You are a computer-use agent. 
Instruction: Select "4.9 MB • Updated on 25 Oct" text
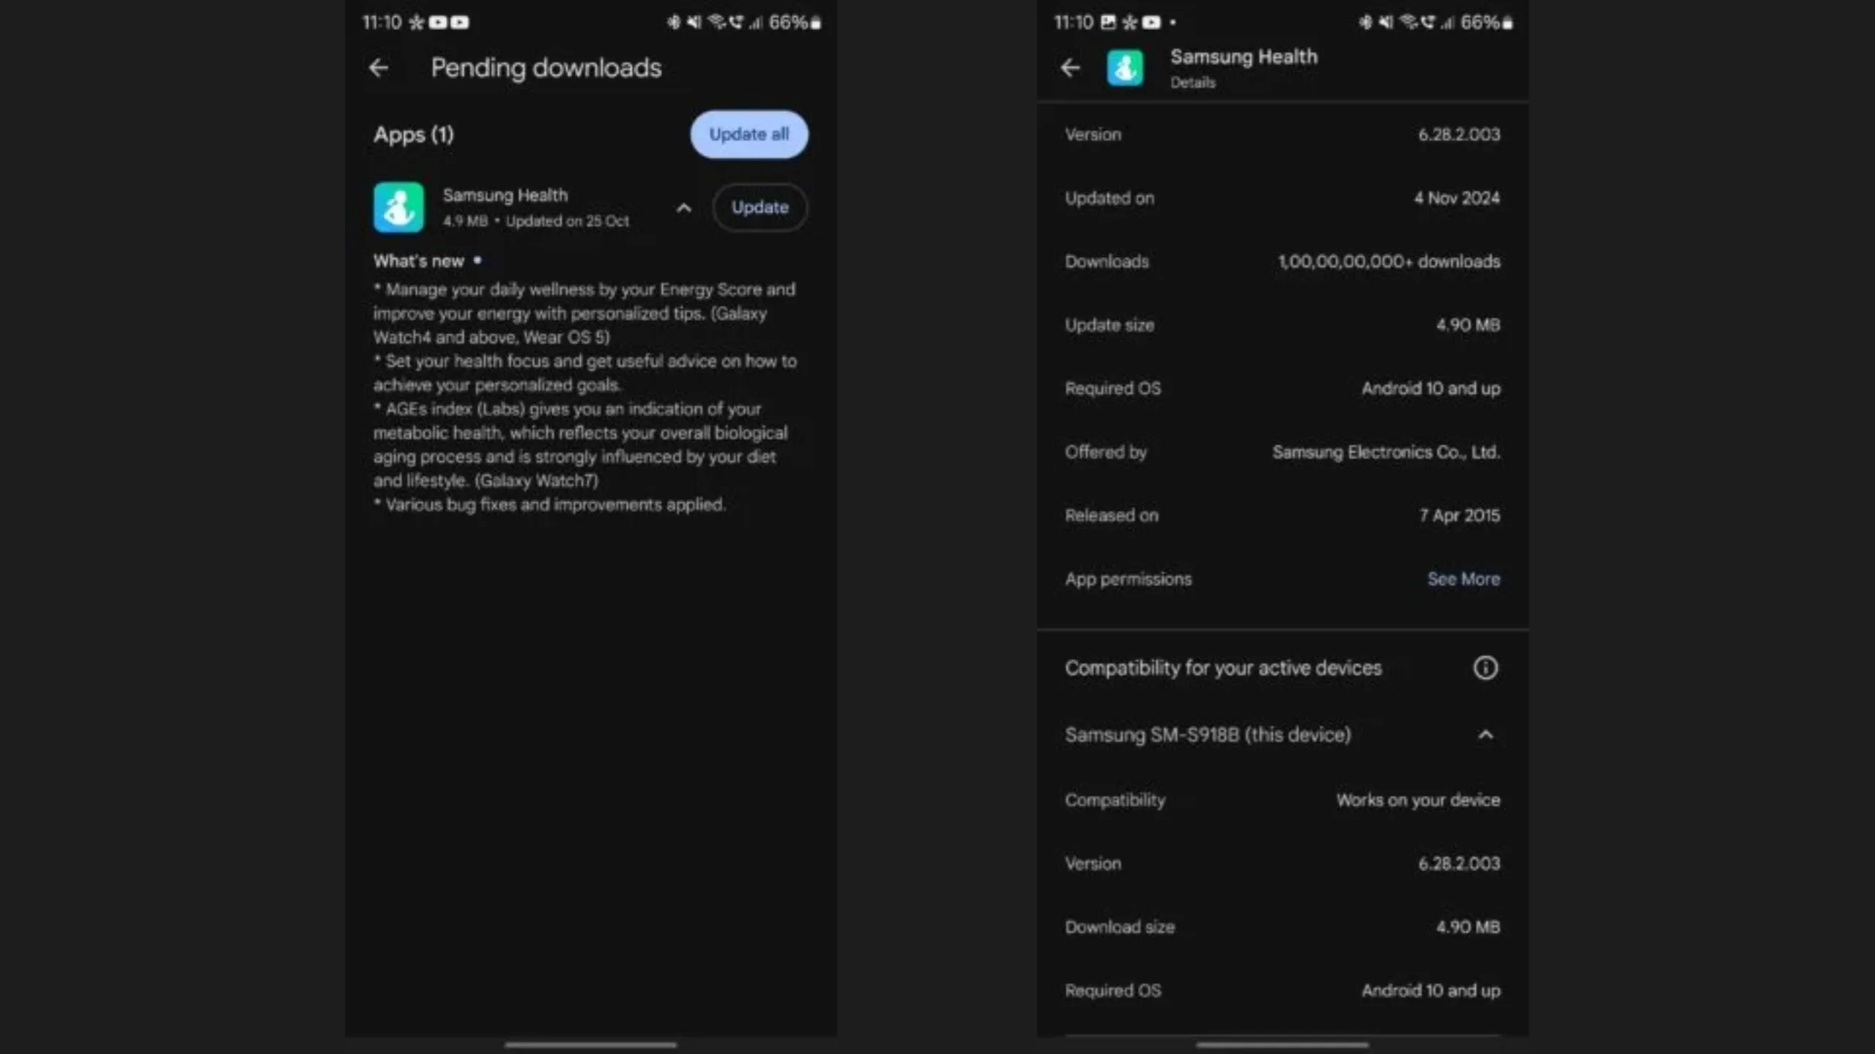[535, 221]
